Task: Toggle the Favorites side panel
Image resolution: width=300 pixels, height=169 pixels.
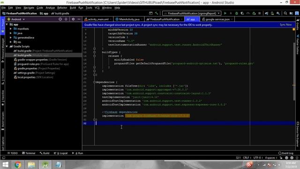Action: (x=3, y=98)
